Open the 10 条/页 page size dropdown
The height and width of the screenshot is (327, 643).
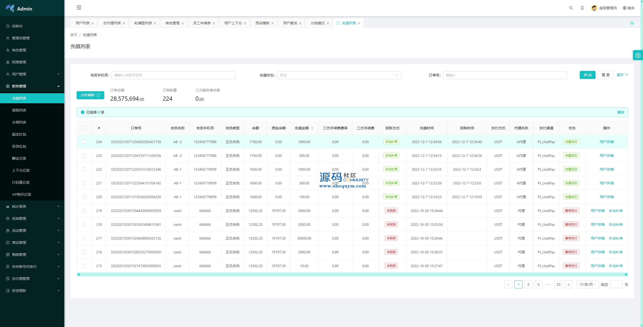pyautogui.click(x=587, y=284)
